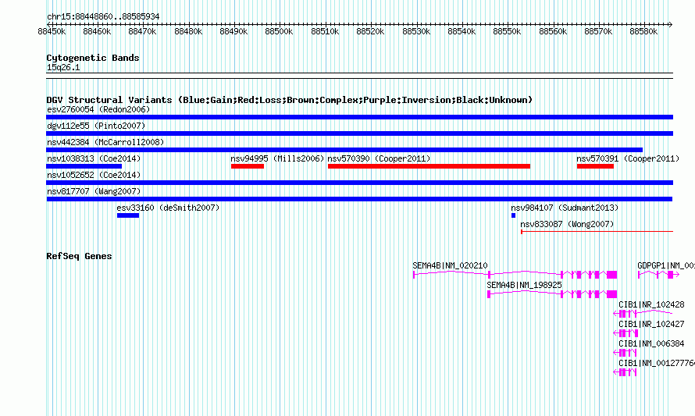695x416 pixels.
Task: Click the bottom CIB1 NM_00127776 transcript glyph
Action: click(625, 372)
